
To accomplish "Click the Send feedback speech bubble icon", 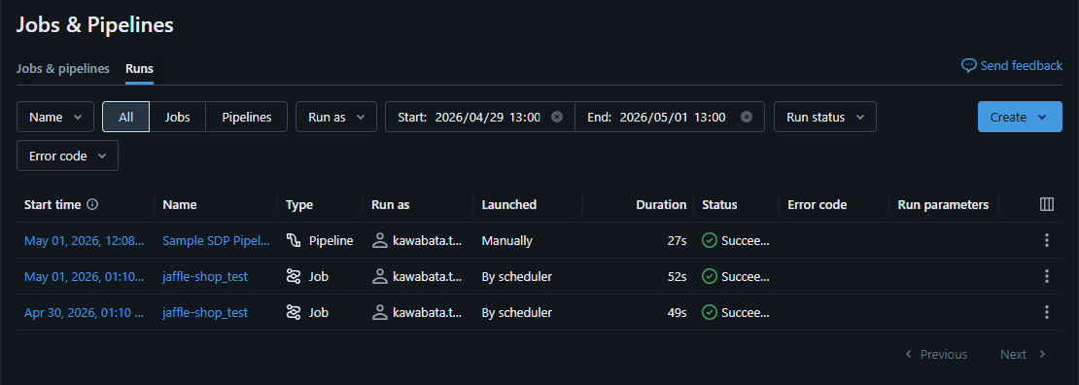I will click(969, 65).
